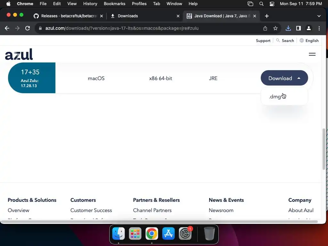Click the x86 64-bit architecture text
Viewport: 328px width, 246px height.
click(160, 78)
